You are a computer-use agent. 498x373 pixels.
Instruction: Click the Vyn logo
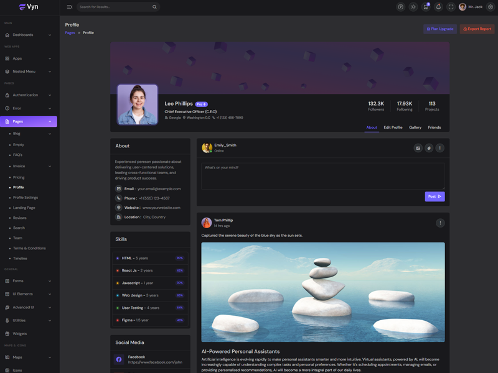[x=29, y=7]
